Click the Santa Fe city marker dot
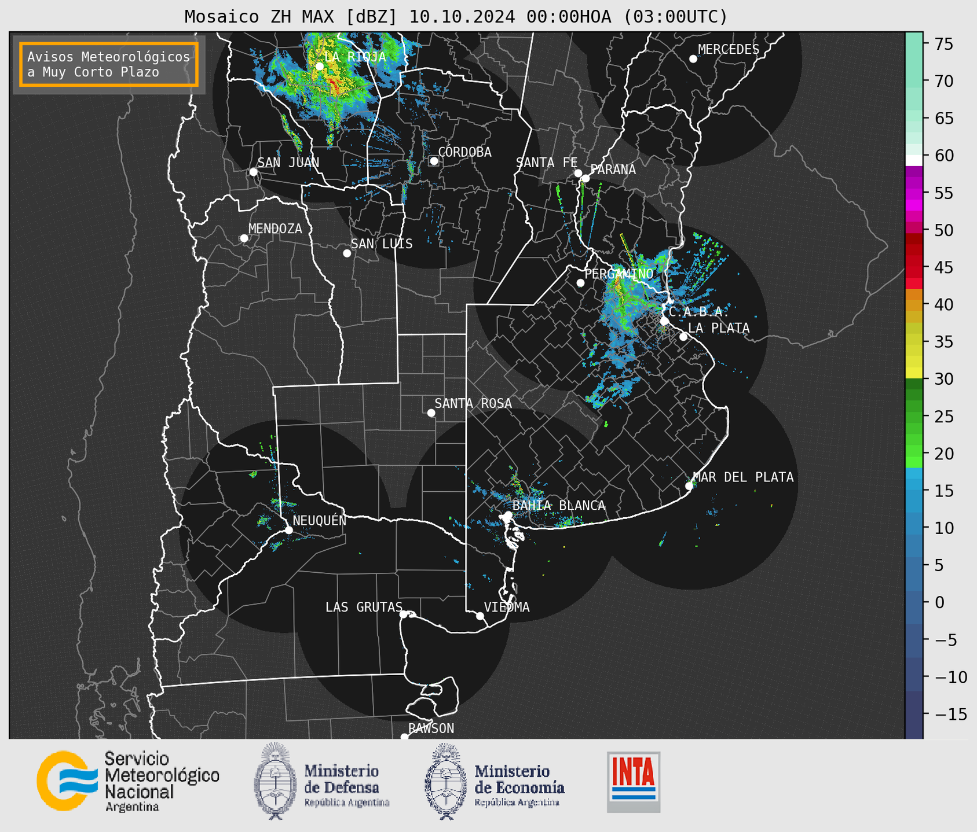 coord(578,173)
